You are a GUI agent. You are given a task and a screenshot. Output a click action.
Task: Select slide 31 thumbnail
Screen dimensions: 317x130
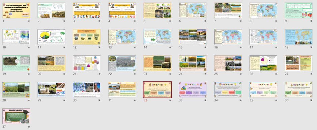(122, 90)
